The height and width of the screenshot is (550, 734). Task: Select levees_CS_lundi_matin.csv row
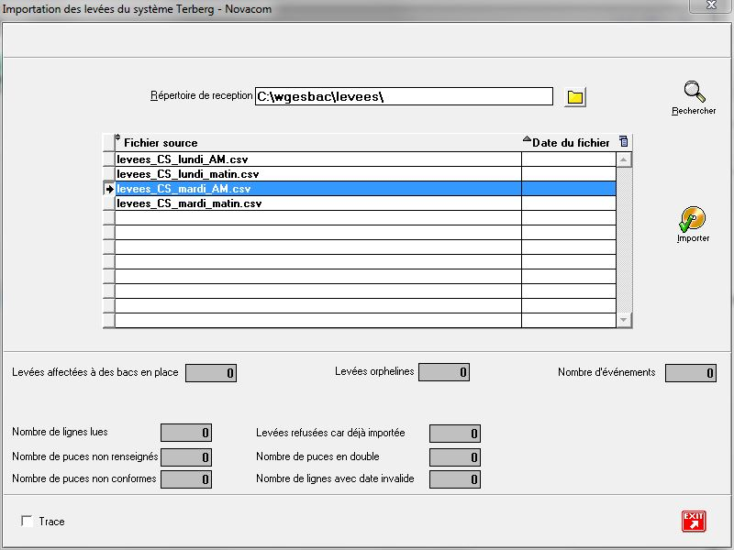coord(188,174)
